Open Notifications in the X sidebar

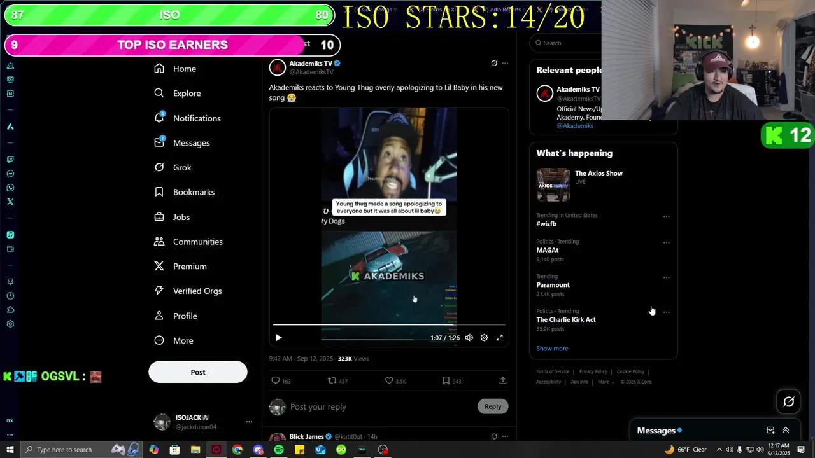[x=188, y=118]
